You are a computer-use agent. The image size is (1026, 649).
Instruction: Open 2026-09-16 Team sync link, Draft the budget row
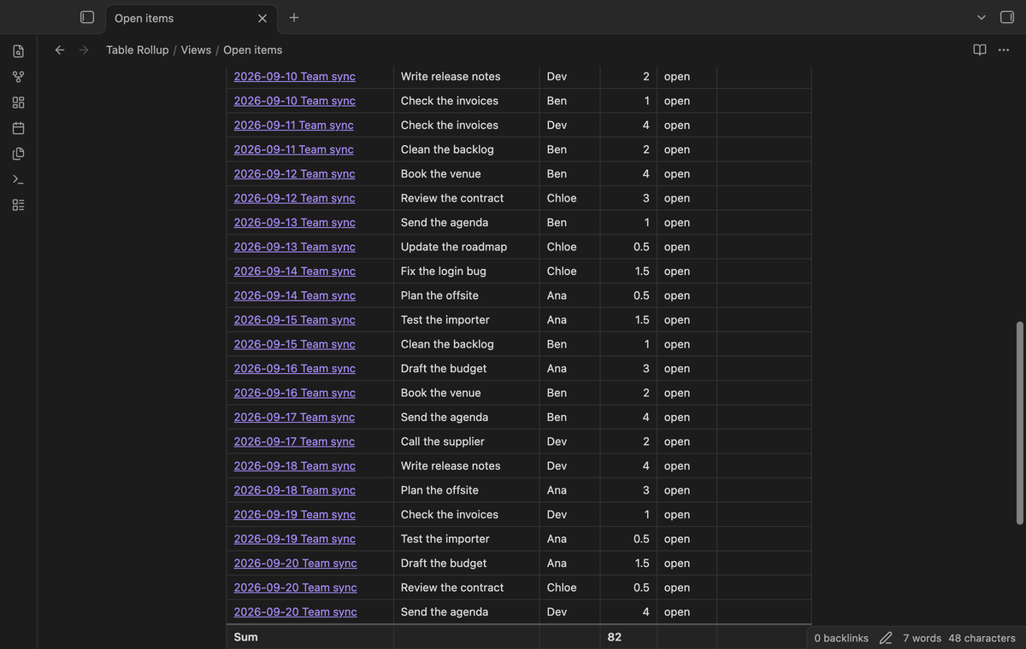point(295,368)
